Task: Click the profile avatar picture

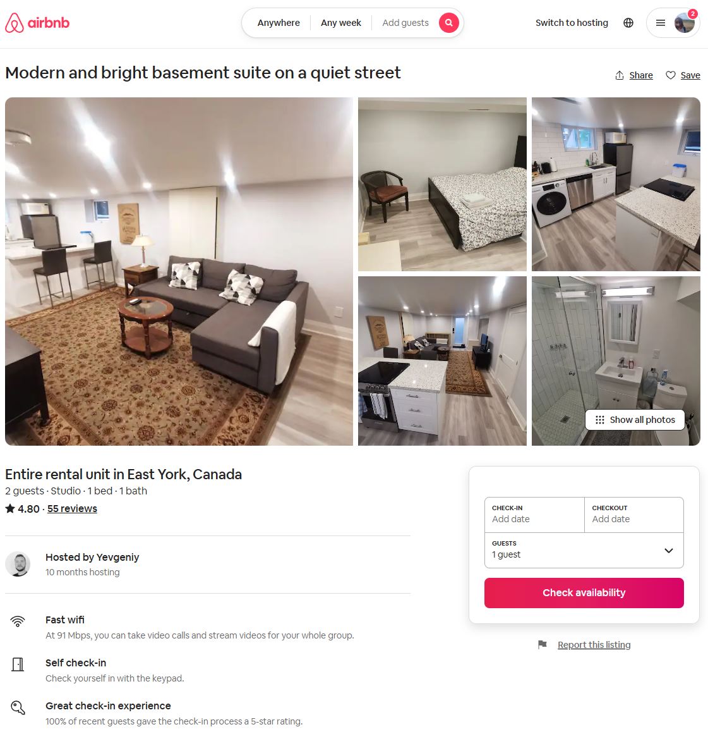Action: pos(685,23)
